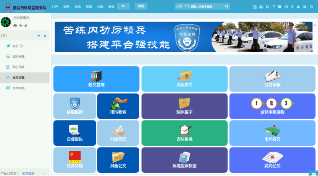The width and height of the screenshot is (318, 176).
Task: Click the lock icon under 系统管理员
Action: [x=26, y=25]
